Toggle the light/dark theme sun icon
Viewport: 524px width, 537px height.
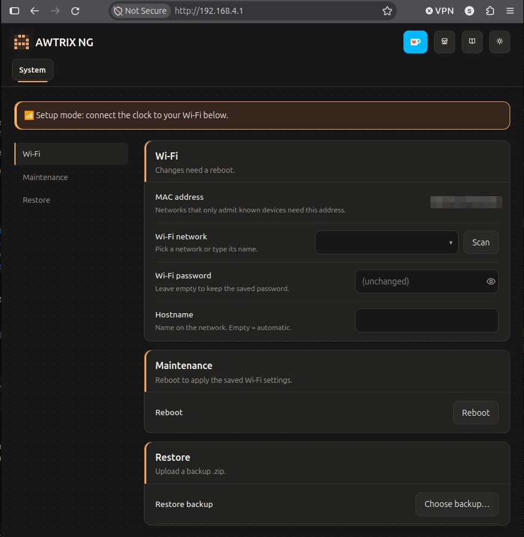click(x=499, y=42)
